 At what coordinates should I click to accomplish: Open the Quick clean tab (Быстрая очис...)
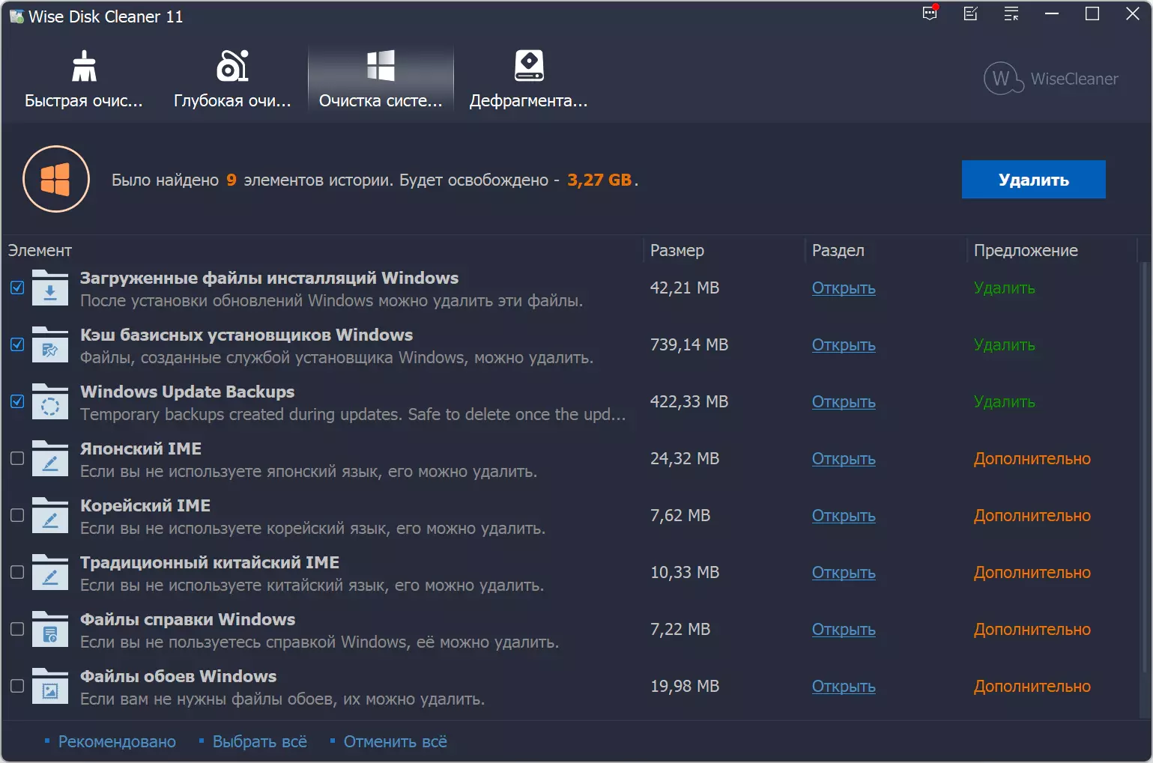click(x=84, y=79)
